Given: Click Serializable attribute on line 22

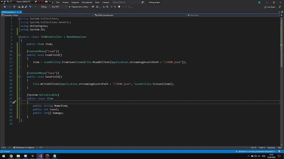Looking at the screenshot, I should click(x=48, y=95).
